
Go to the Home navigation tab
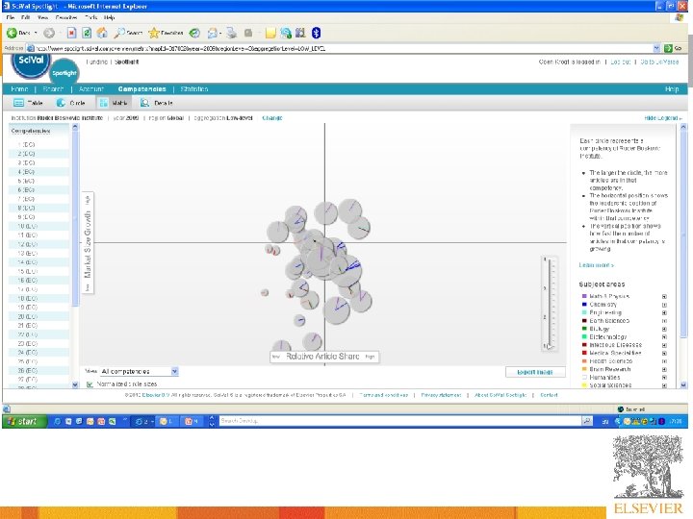click(x=19, y=89)
